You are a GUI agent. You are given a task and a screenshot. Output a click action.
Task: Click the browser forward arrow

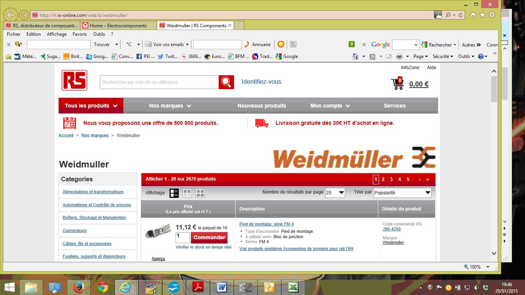point(24,15)
